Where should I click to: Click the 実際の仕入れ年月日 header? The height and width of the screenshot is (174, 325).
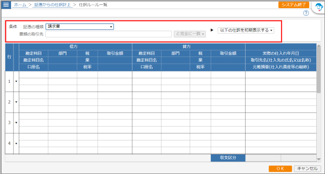(x=281, y=54)
